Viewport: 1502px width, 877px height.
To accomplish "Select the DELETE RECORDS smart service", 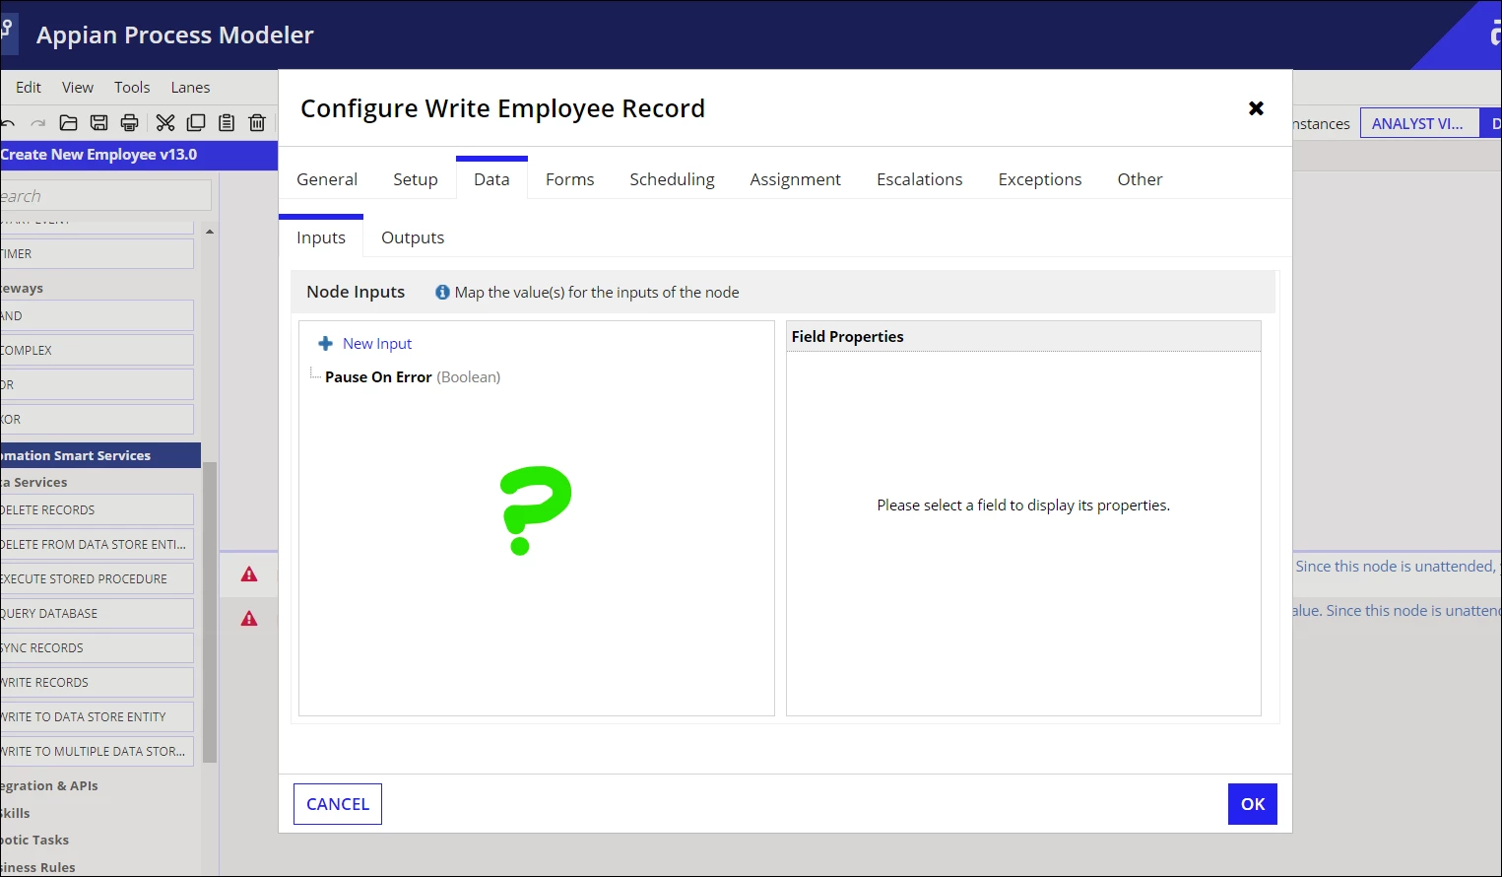I will (97, 509).
